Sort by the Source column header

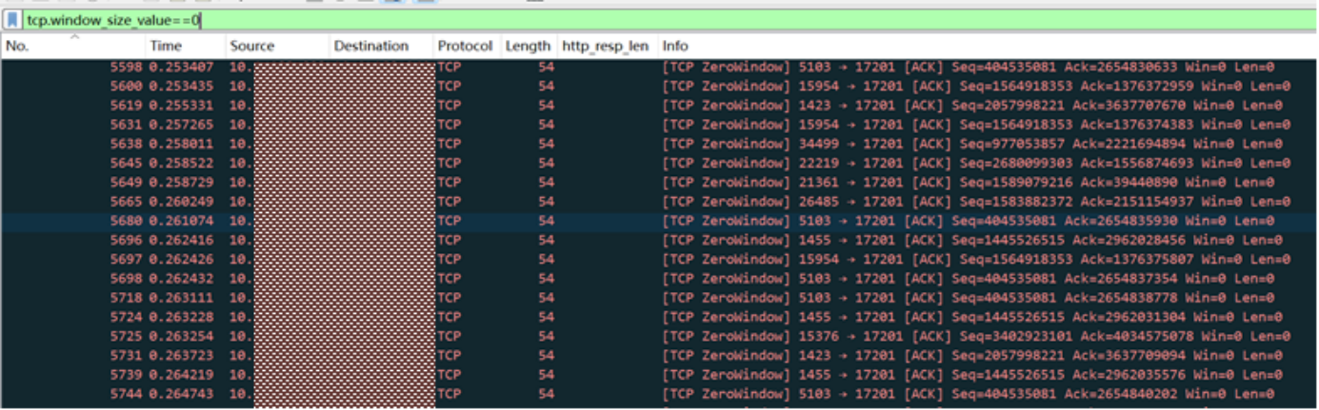click(251, 46)
